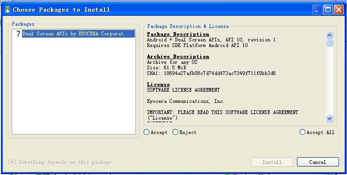Image resolution: width=347 pixels, height=175 pixels.
Task: Click the Size: 61.5 MiB text
Action: pos(166,67)
